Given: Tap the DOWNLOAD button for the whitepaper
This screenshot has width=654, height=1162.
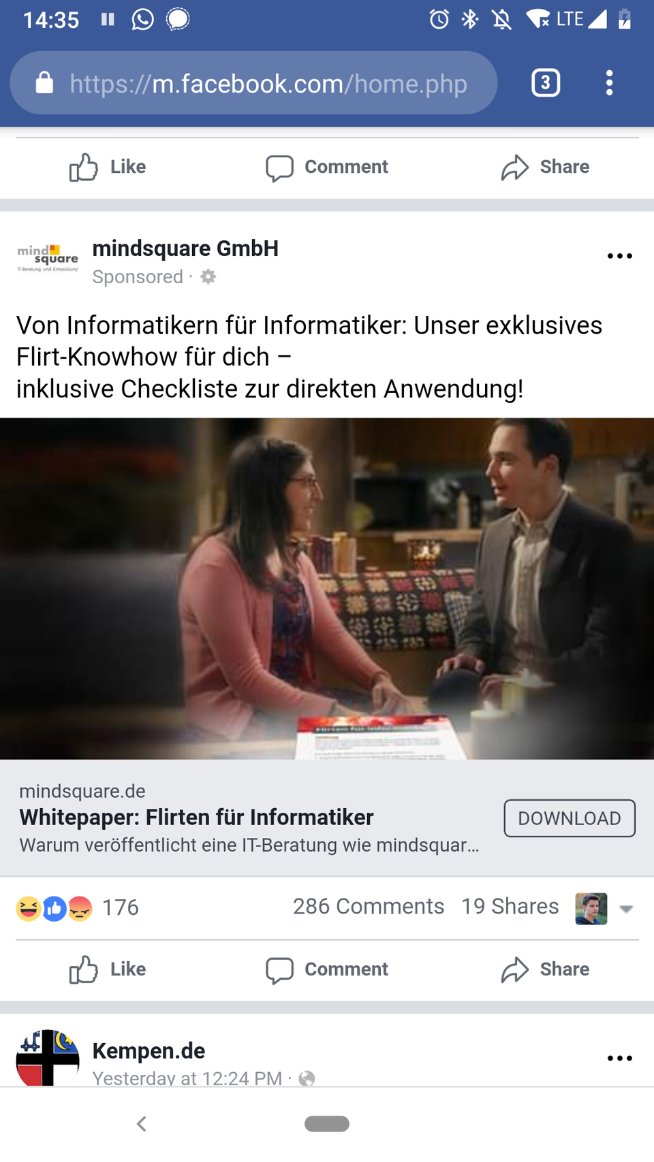Looking at the screenshot, I should pyautogui.click(x=570, y=818).
